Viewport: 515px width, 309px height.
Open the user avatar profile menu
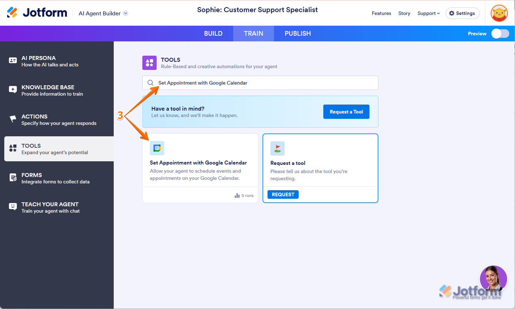click(499, 13)
